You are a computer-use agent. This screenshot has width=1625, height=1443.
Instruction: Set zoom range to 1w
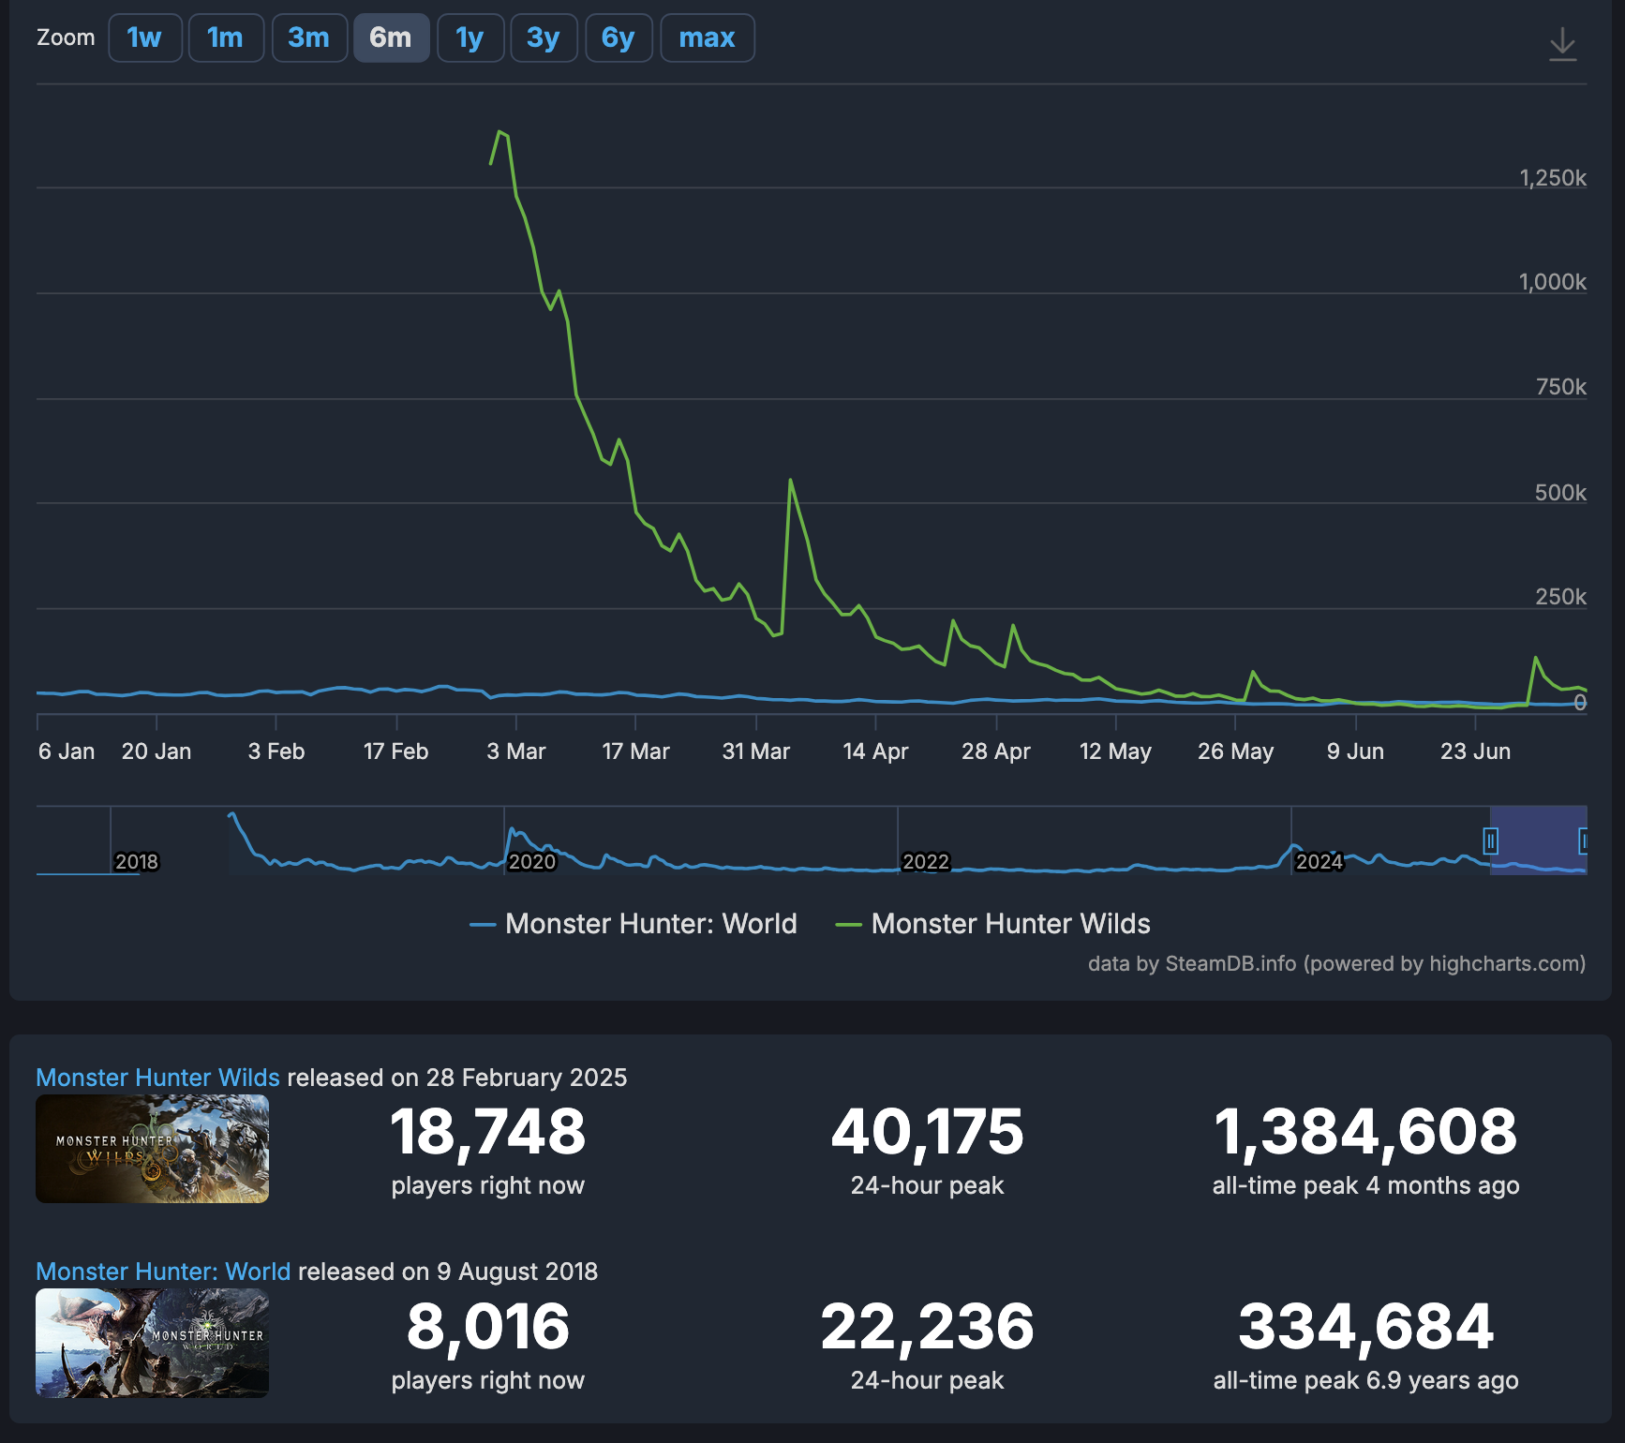pyautogui.click(x=145, y=38)
